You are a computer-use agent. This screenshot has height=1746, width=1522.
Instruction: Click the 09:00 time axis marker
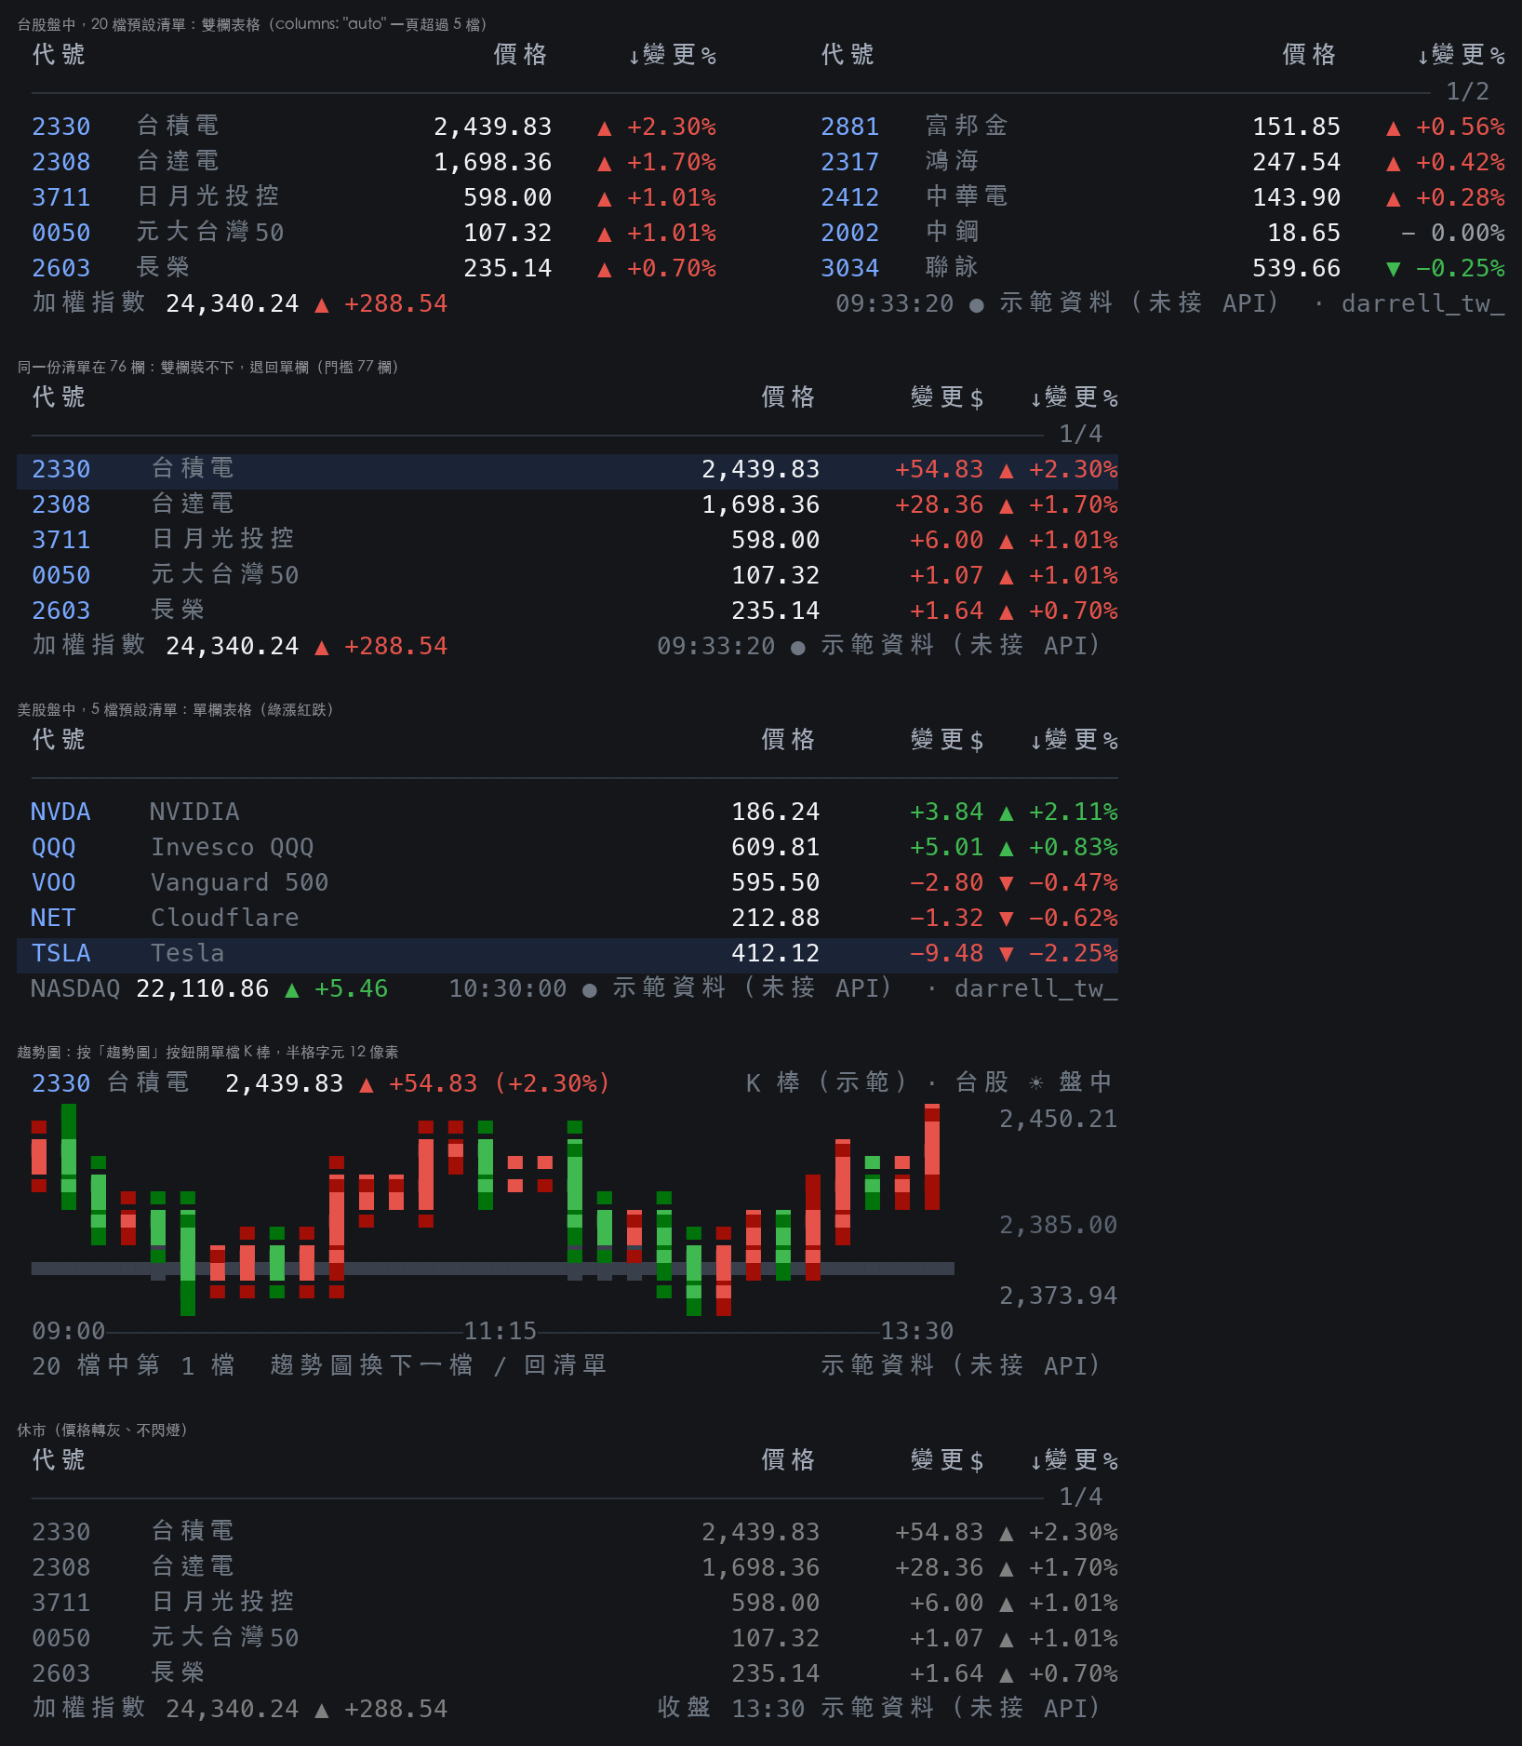tap(69, 1331)
